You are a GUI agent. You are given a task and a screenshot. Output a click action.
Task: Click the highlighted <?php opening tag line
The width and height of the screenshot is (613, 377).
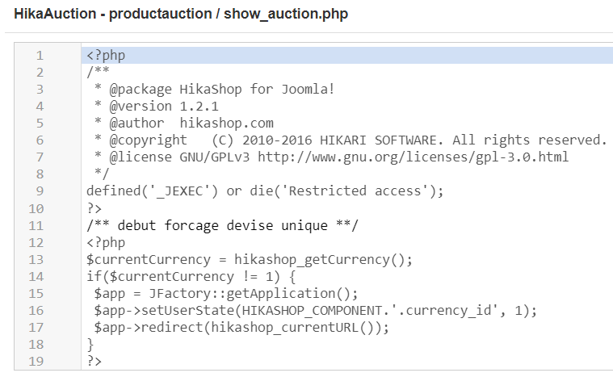(347, 55)
